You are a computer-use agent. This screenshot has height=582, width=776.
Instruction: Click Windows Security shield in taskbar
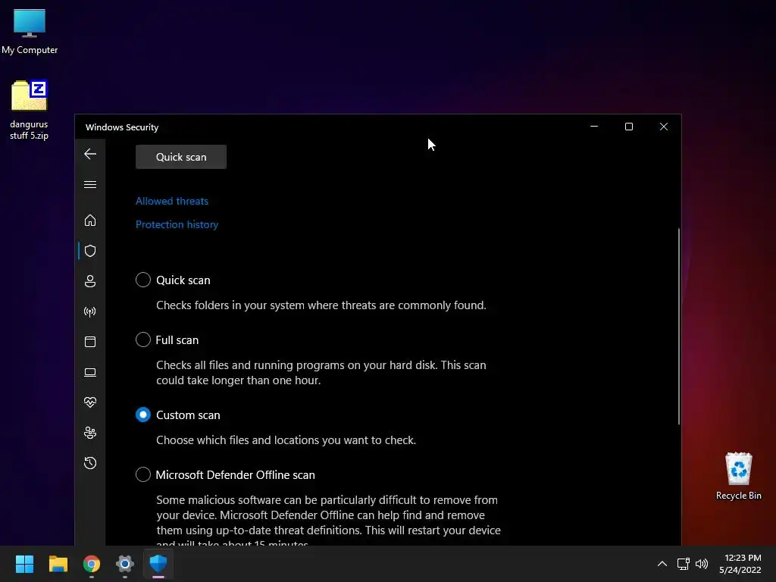pos(158,564)
